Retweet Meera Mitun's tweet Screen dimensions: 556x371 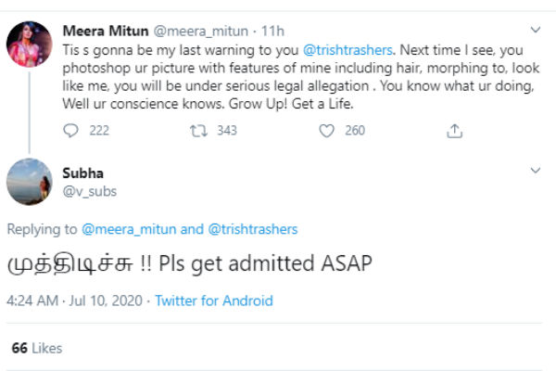pos(197,132)
